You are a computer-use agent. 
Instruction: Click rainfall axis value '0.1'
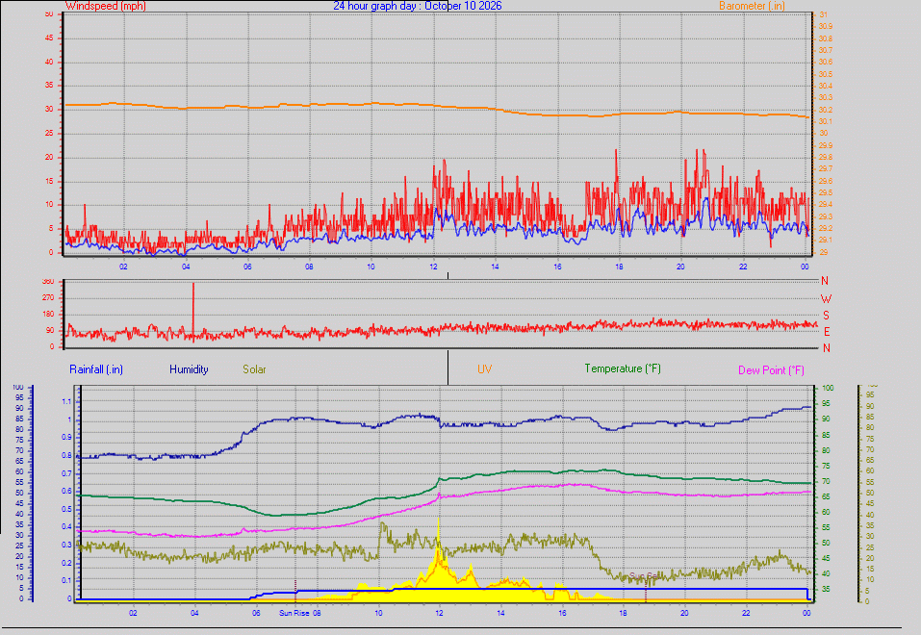coord(65,581)
